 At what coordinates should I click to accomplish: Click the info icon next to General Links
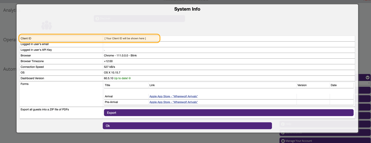click(x=283, y=133)
